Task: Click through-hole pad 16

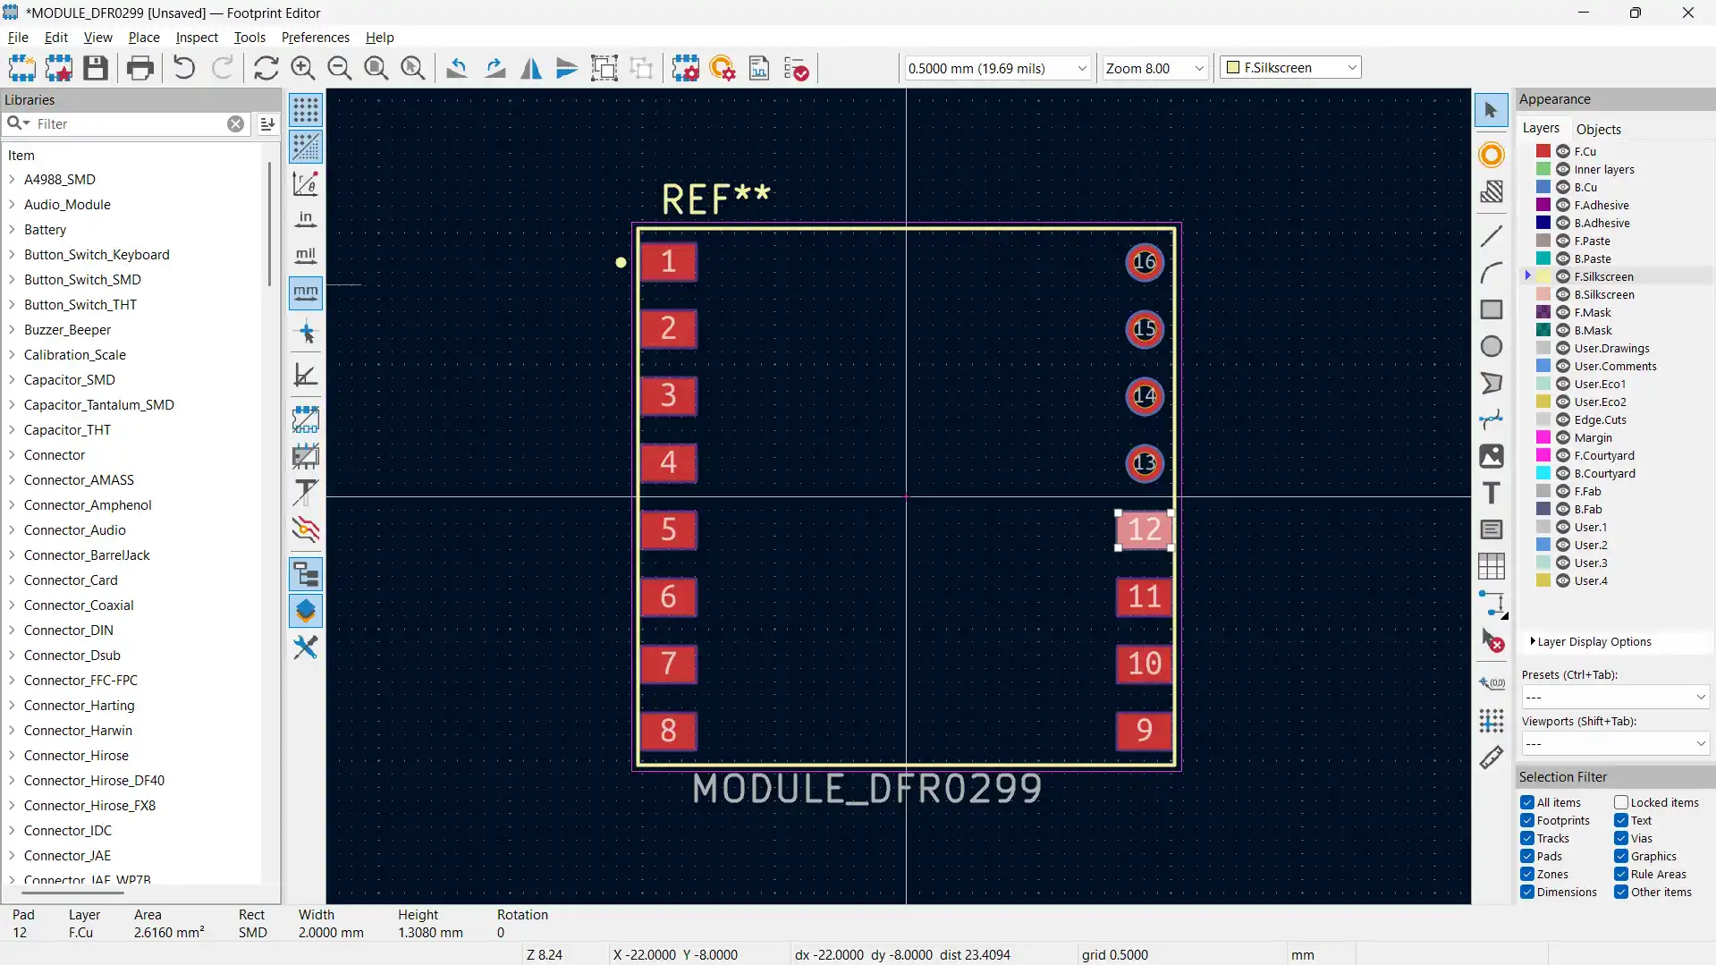Action: point(1145,262)
